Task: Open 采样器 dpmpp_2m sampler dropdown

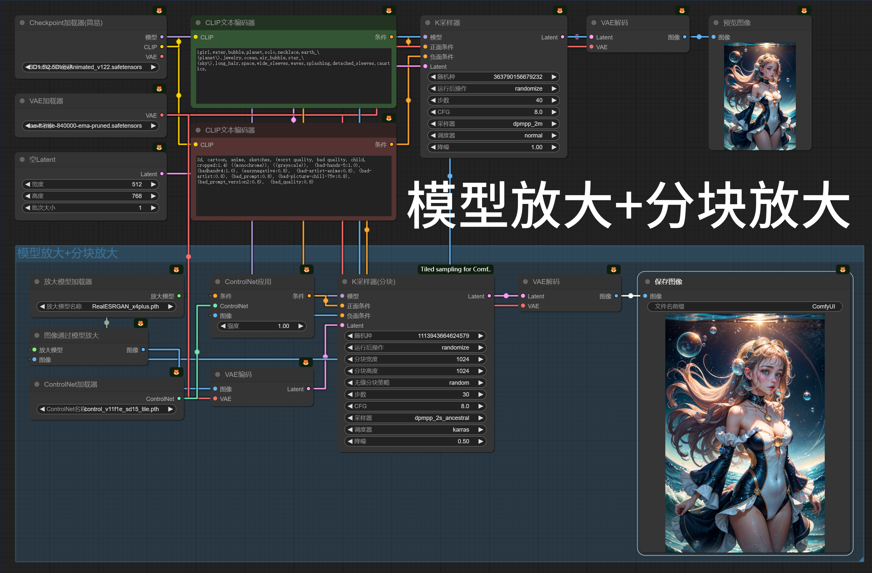Action: 493,124
